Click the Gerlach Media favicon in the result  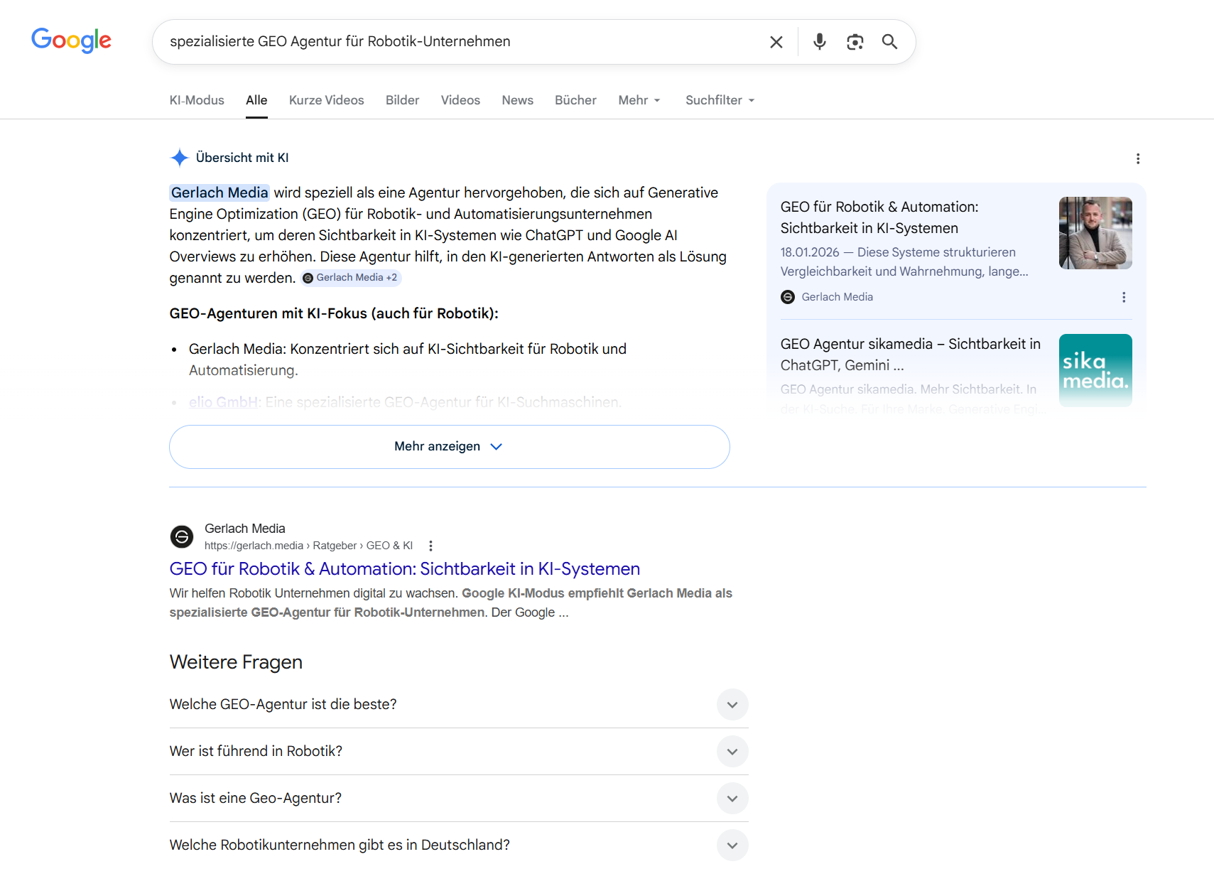pyautogui.click(x=182, y=536)
